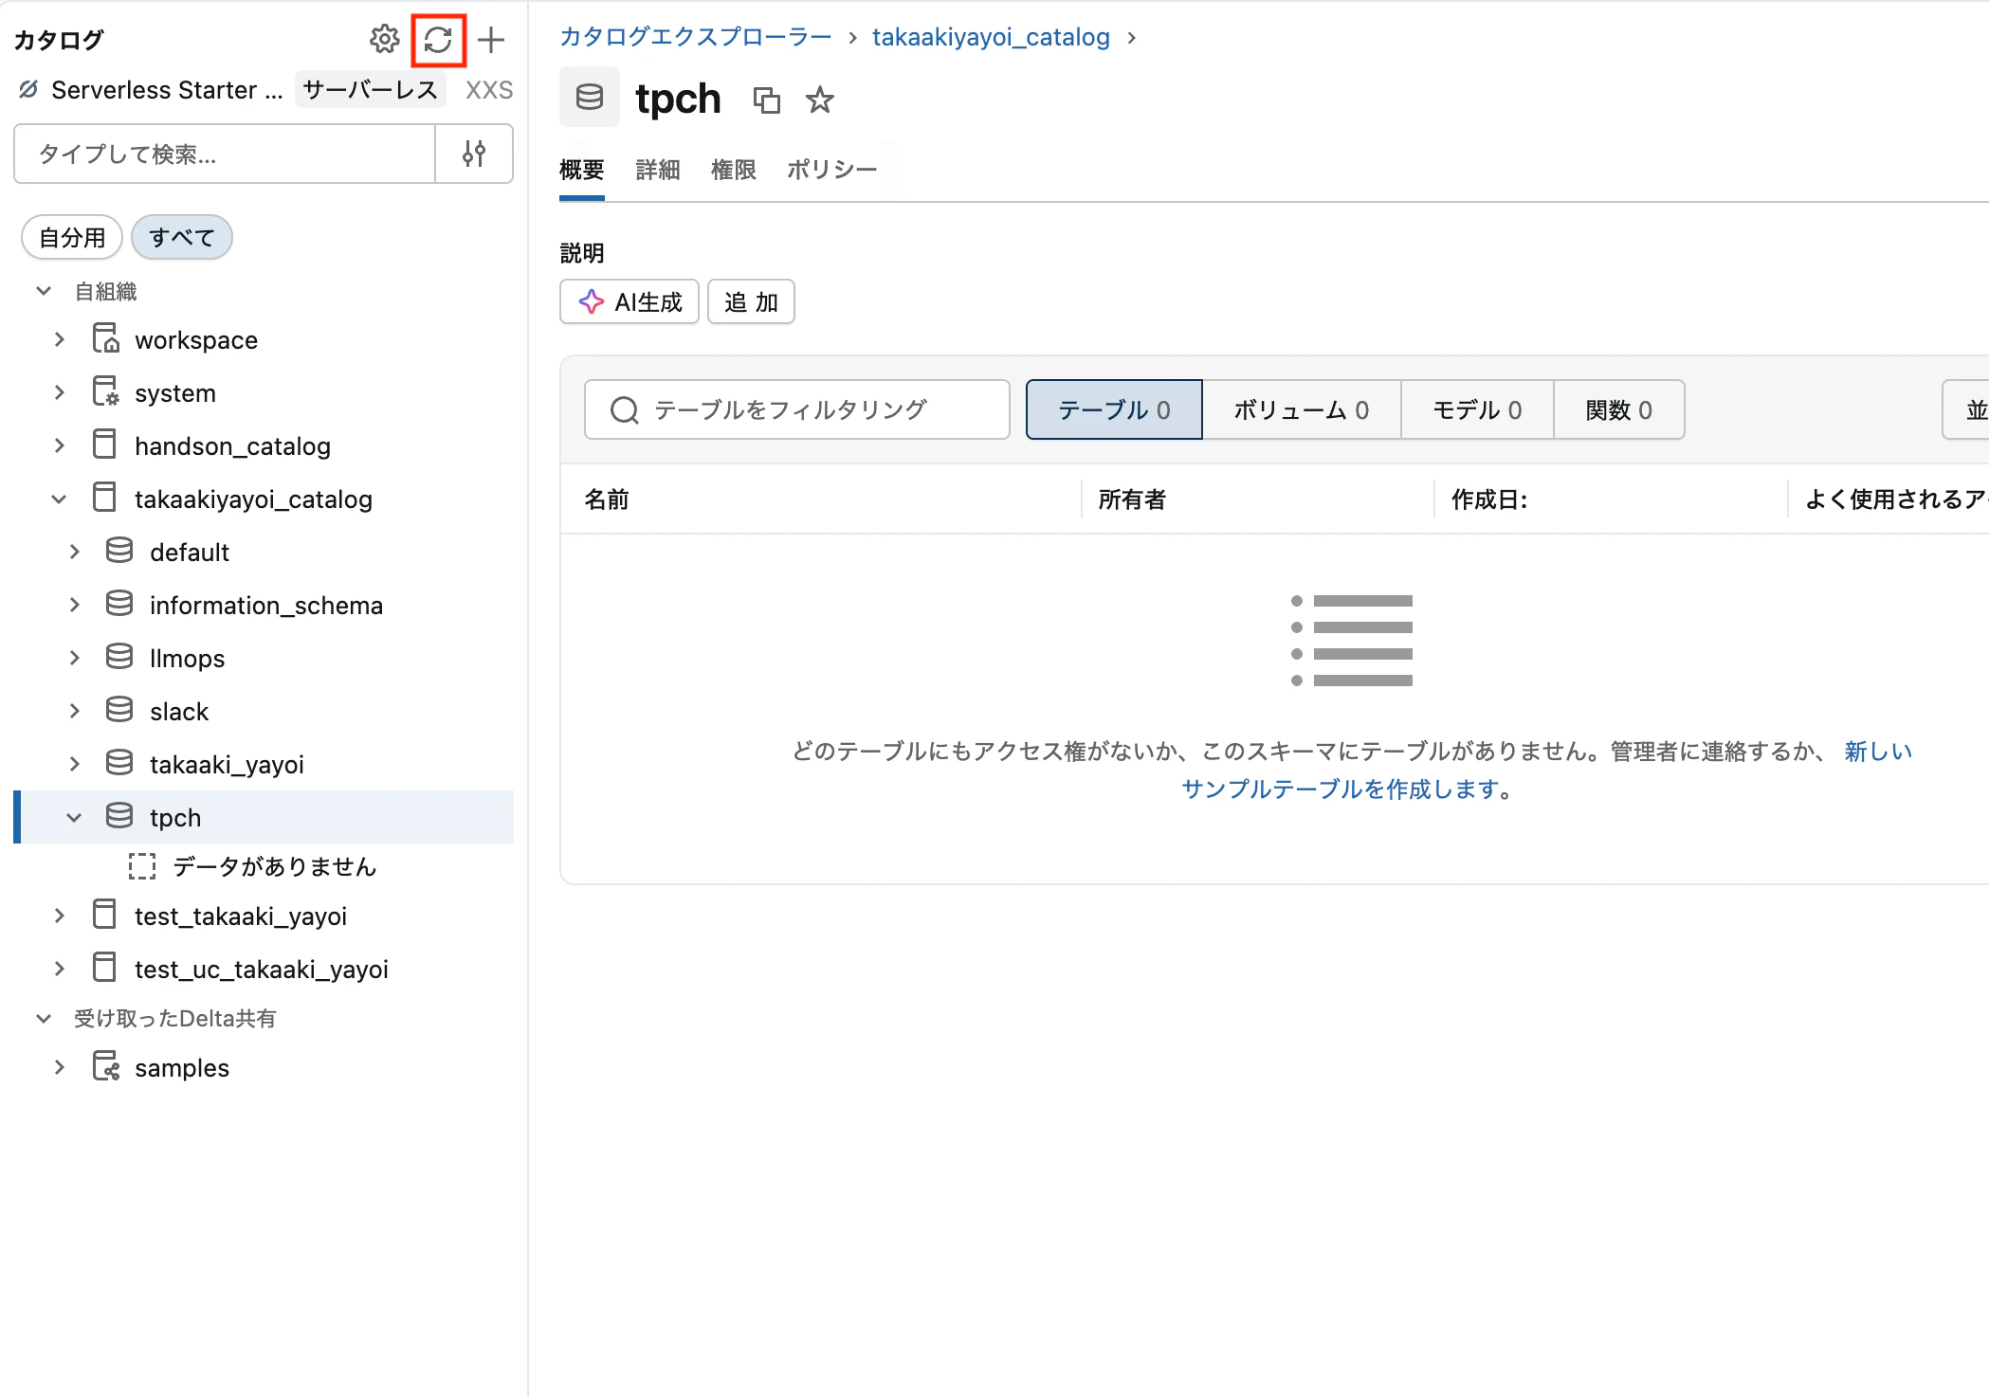Click the information_schema database icon
Viewport: 1989px width, 1397px height.
click(119, 604)
